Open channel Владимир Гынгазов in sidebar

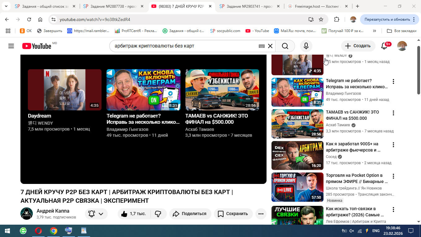pos(343,94)
